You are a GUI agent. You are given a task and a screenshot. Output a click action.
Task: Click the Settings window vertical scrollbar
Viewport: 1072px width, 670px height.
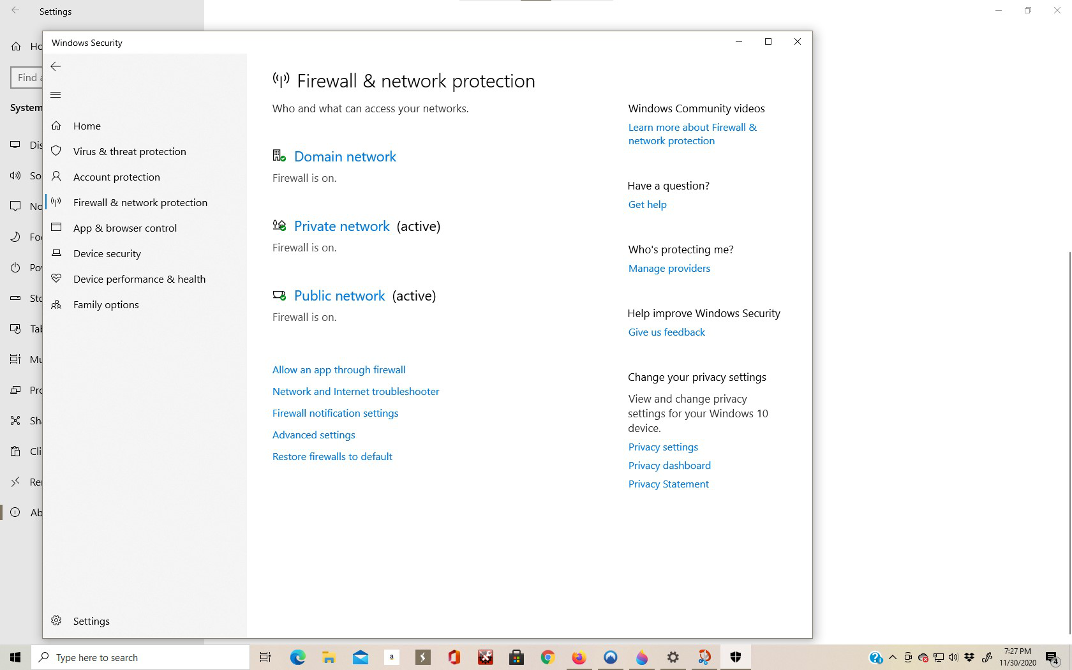(1069, 443)
